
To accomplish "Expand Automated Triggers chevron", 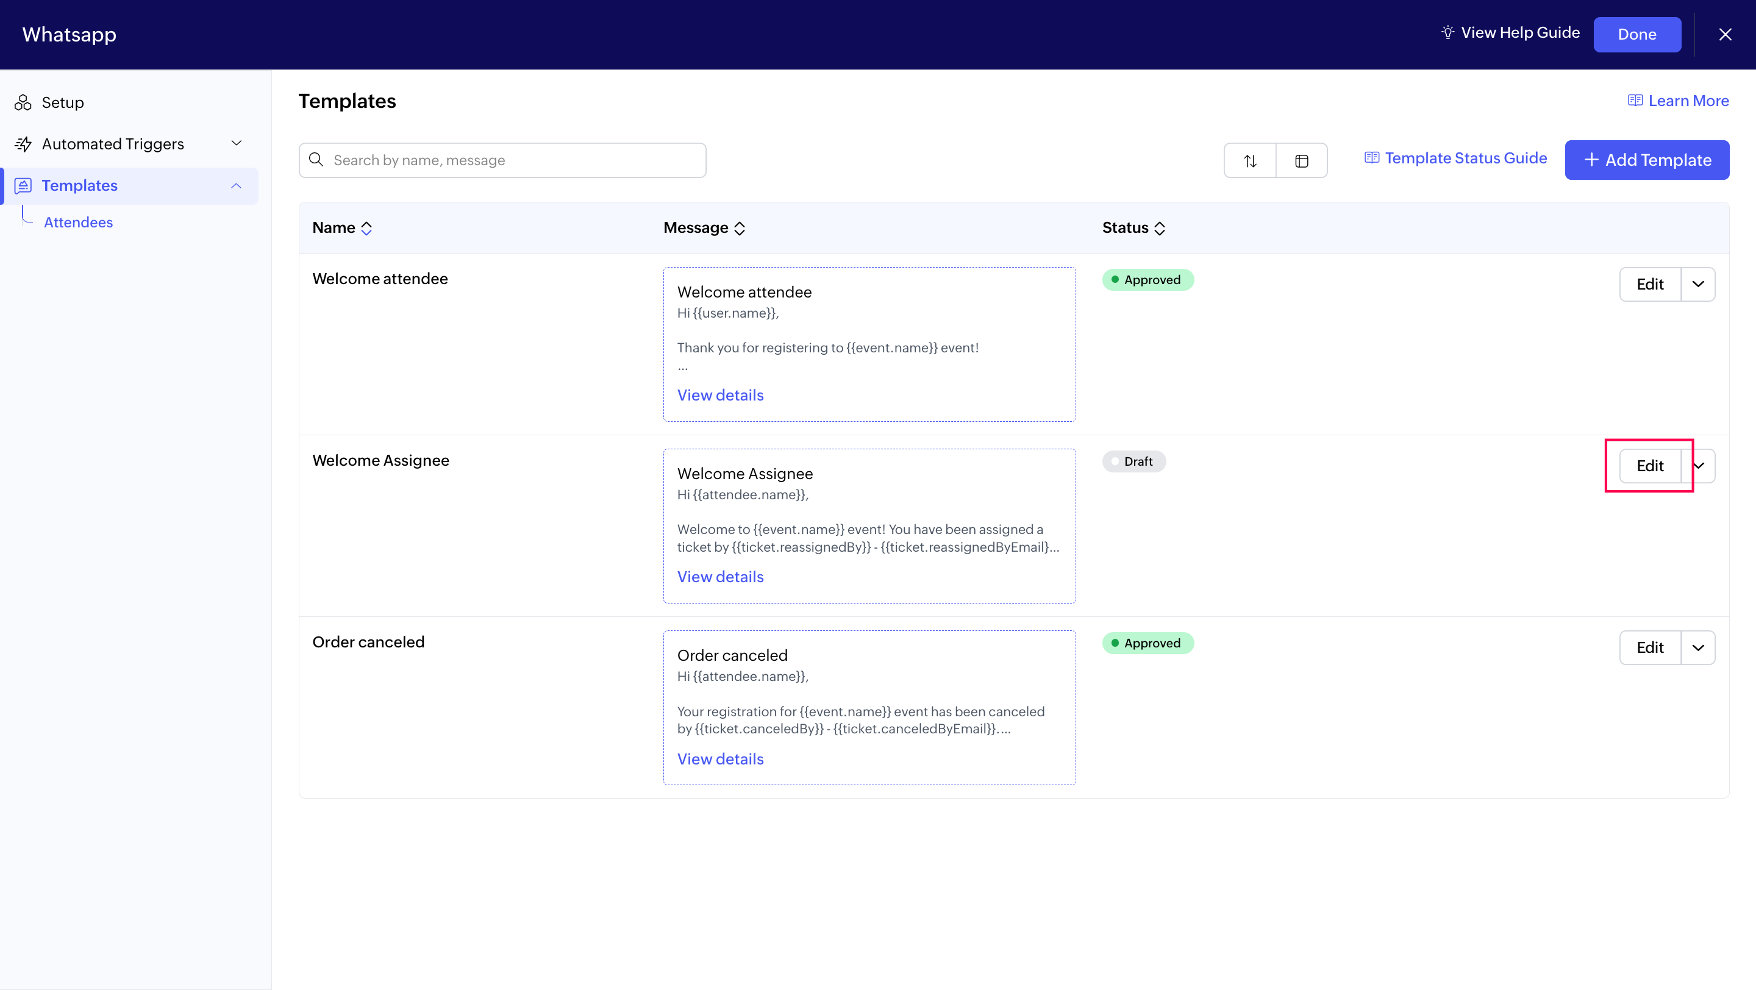I will coord(237,143).
